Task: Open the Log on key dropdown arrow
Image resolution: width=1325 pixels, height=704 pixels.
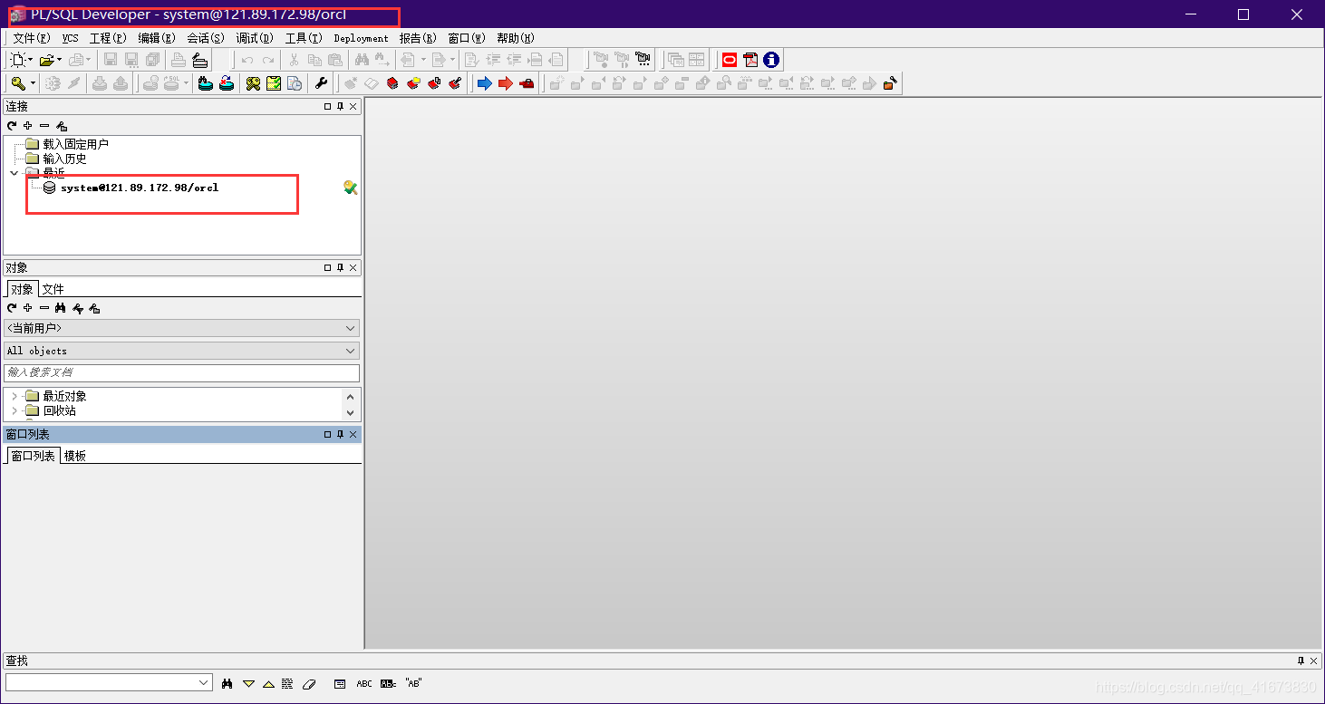Action: pos(33,83)
